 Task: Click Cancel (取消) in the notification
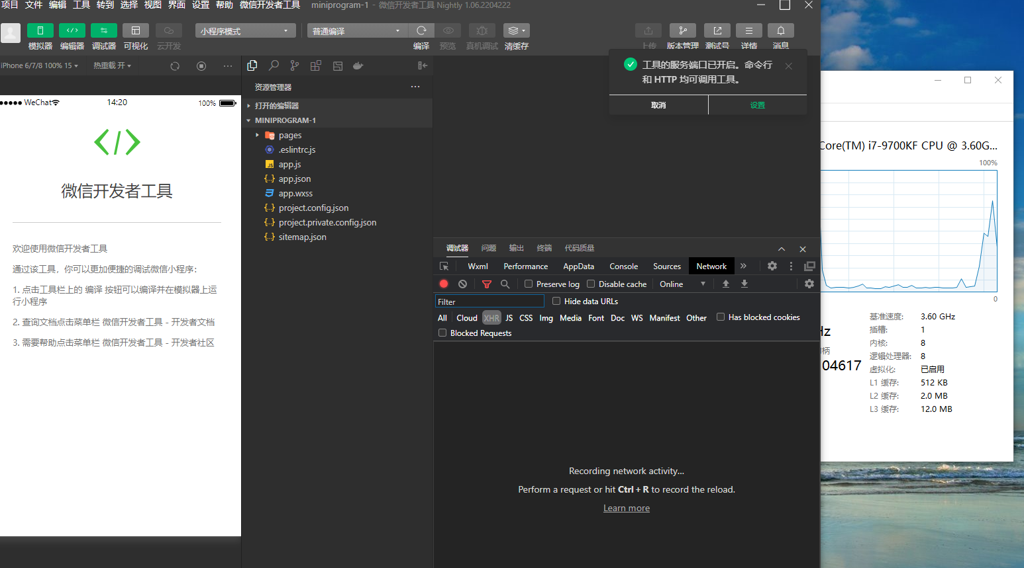pos(658,105)
